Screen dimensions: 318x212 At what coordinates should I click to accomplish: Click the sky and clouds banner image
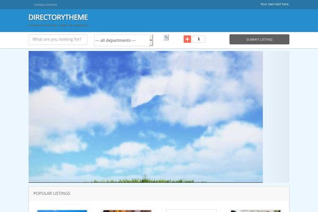[146, 117]
